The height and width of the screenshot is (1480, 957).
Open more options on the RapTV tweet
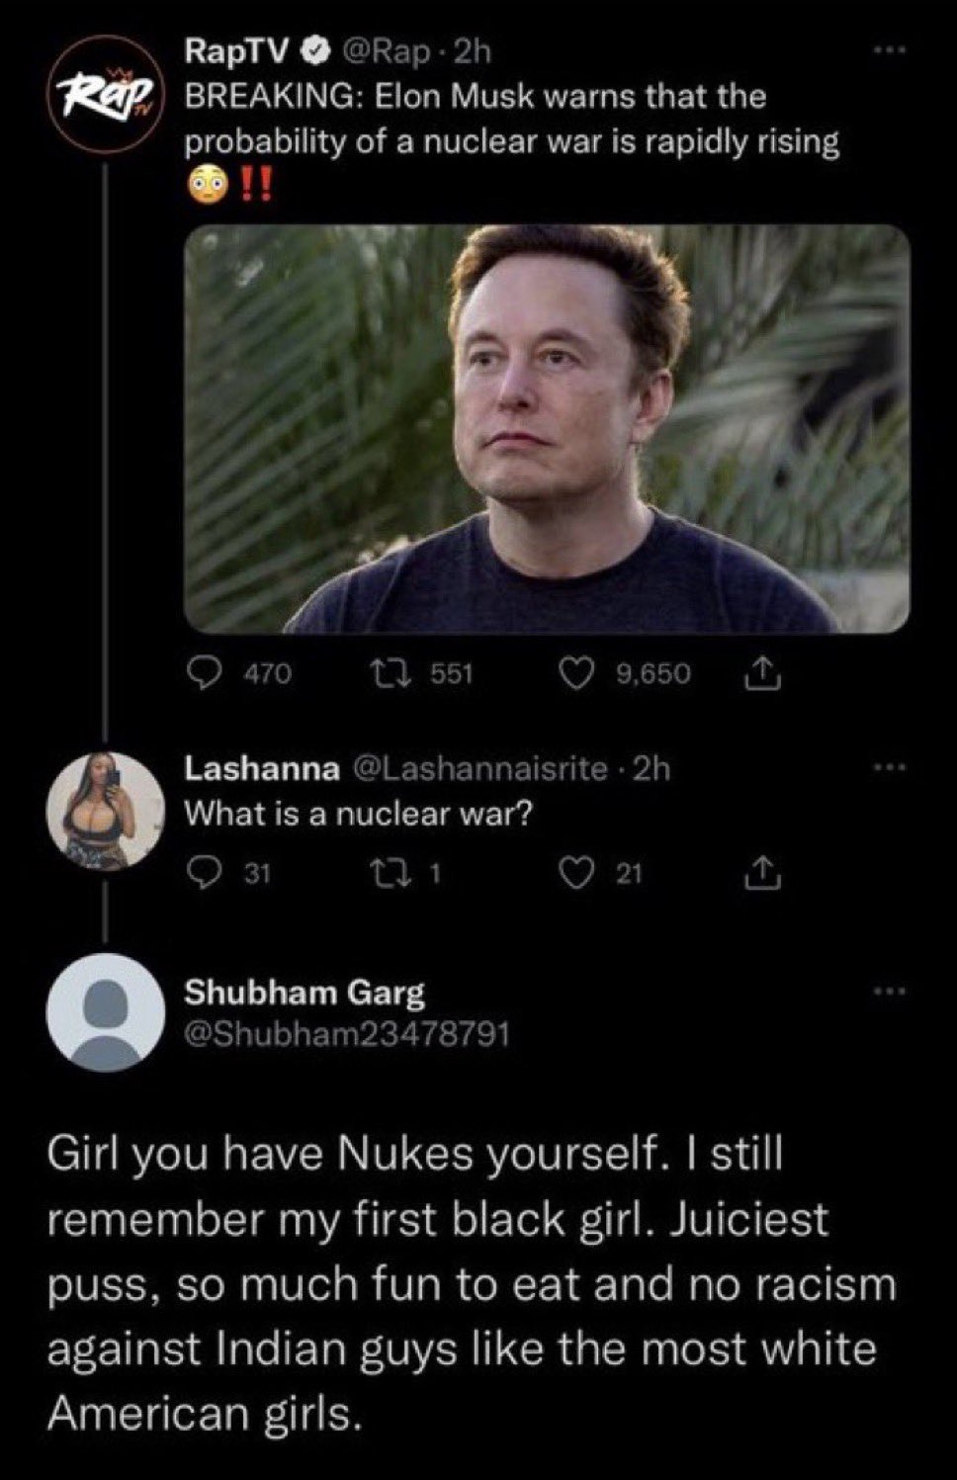click(888, 51)
